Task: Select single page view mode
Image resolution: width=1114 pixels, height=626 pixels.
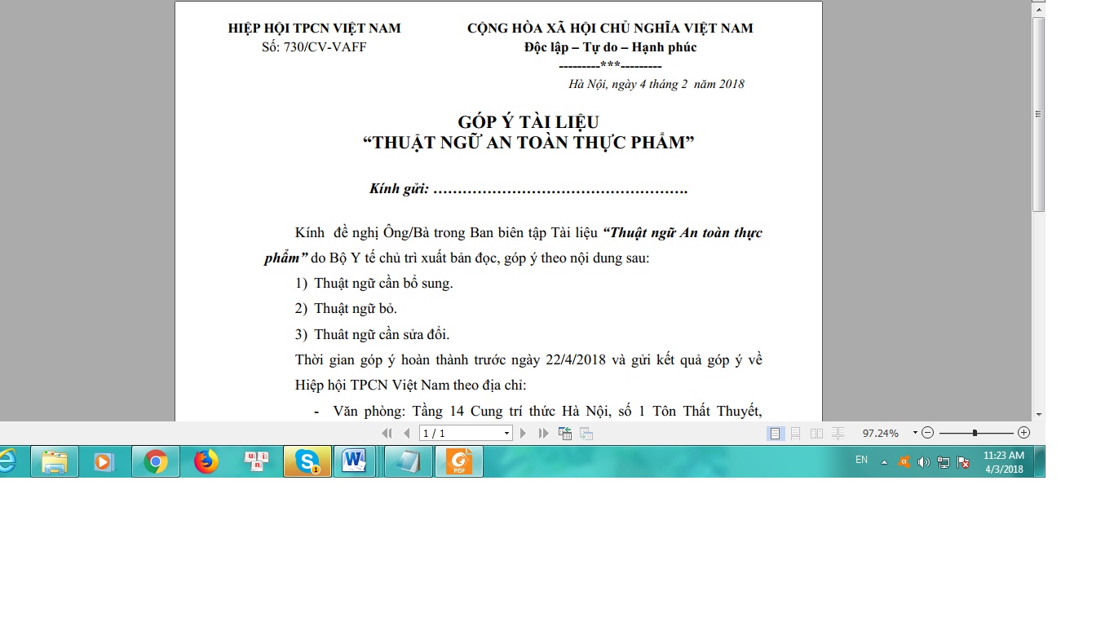Action: point(775,434)
